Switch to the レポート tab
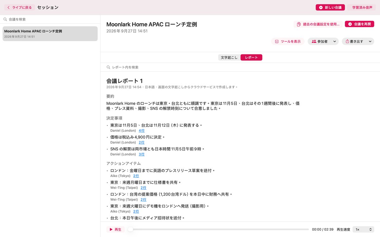Screen dimensions: 380x237 coord(251,58)
